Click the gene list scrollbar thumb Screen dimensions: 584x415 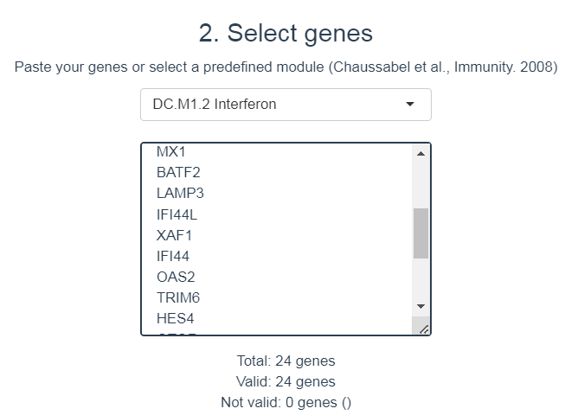[420, 233]
